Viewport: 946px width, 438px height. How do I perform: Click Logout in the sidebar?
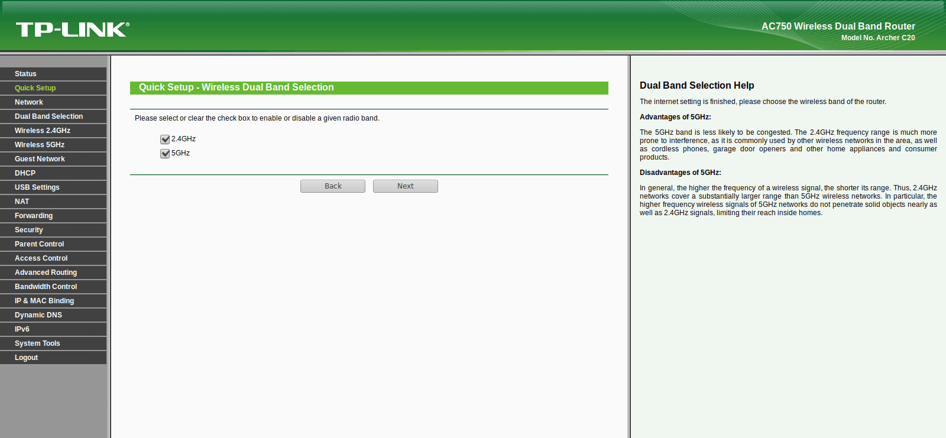click(x=53, y=358)
